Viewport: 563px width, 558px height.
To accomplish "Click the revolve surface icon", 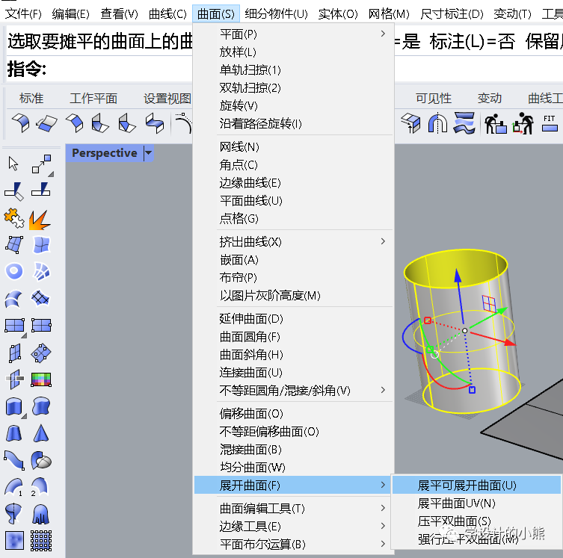I will pos(13,514).
